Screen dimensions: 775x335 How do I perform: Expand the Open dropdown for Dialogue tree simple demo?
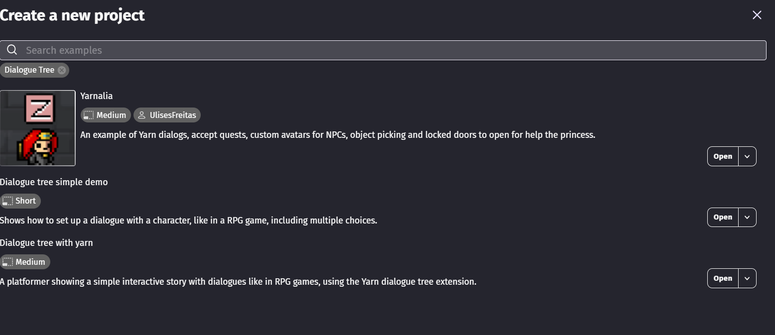[747, 217]
